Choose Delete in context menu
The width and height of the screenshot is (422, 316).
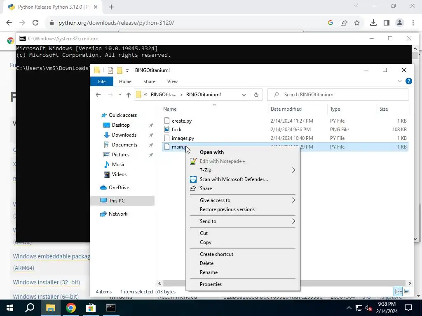(207, 263)
